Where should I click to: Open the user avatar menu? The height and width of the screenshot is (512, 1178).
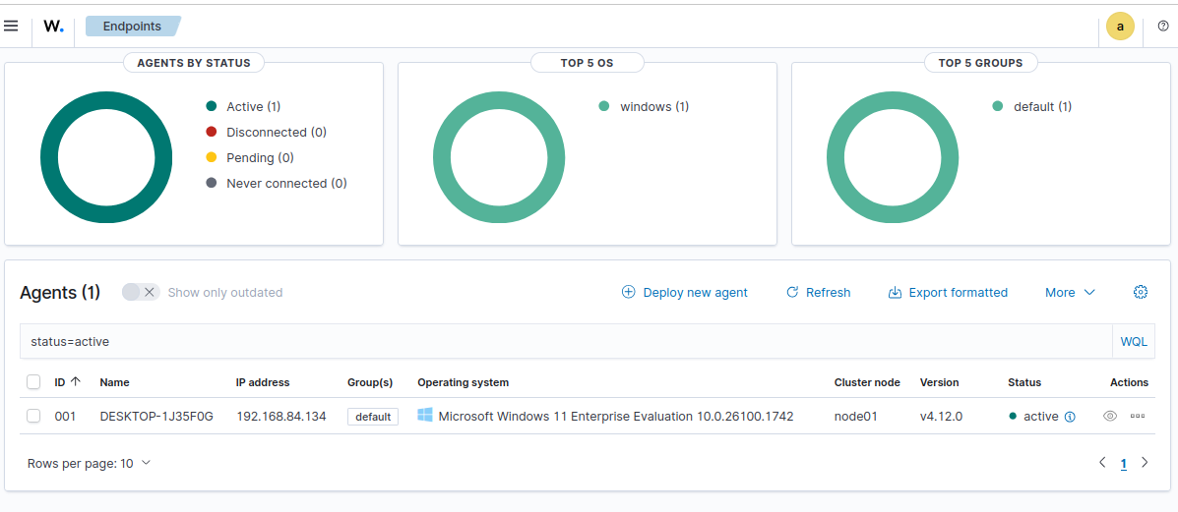coord(1120,28)
